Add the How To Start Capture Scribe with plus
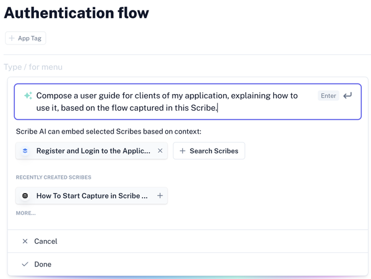The height and width of the screenshot is (279, 371). point(160,195)
